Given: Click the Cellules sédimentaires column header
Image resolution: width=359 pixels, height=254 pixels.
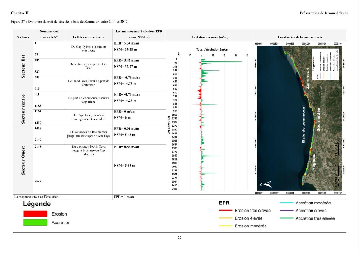Looking at the screenshot, I should coord(89,37).
